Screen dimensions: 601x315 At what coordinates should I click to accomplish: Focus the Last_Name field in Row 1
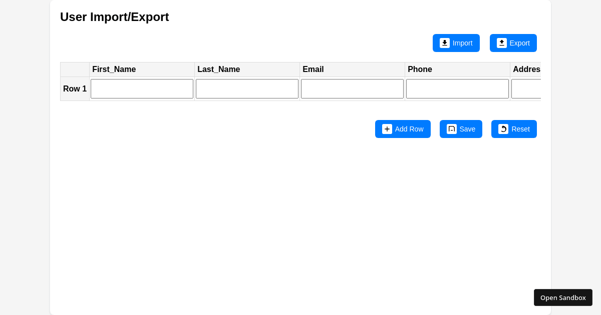pyautogui.click(x=247, y=89)
